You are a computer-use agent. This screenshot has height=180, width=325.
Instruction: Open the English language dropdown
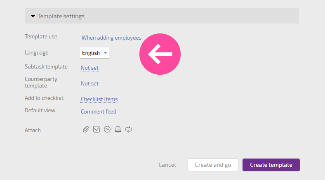pyautogui.click(x=94, y=53)
